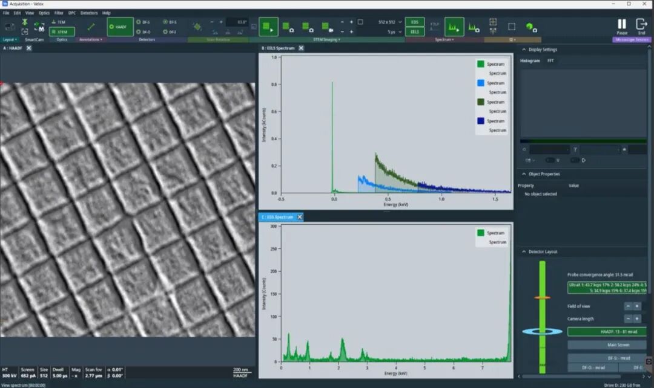Click the spectrum snapshot camera icon
The image size is (654, 388).
pyautogui.click(x=474, y=27)
